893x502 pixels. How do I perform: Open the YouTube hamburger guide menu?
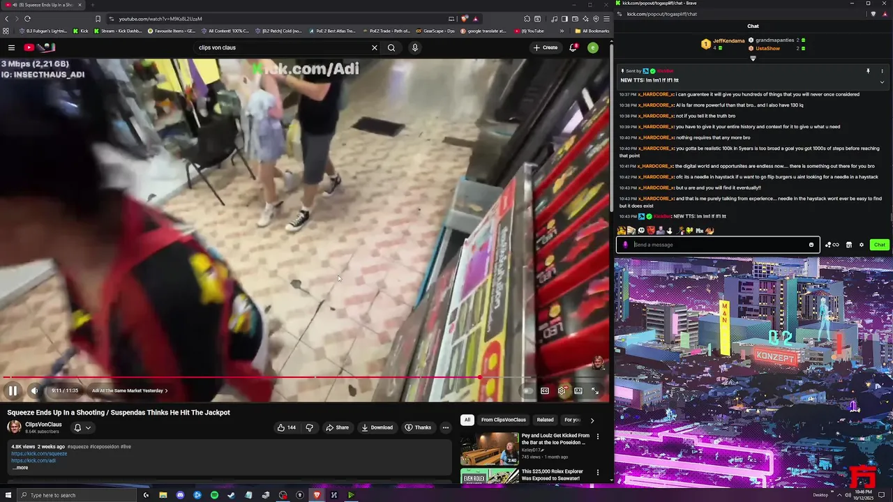coord(11,47)
